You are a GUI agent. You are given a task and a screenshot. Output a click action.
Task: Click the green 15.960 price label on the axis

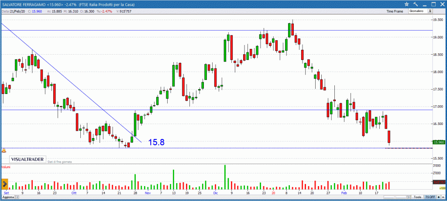click(x=439, y=142)
